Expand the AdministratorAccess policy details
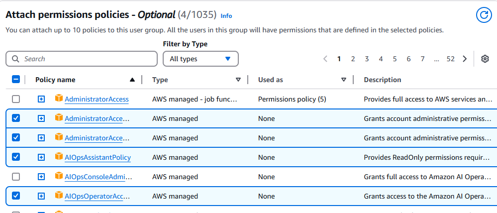Screen dimensions: 497x213 [41, 99]
